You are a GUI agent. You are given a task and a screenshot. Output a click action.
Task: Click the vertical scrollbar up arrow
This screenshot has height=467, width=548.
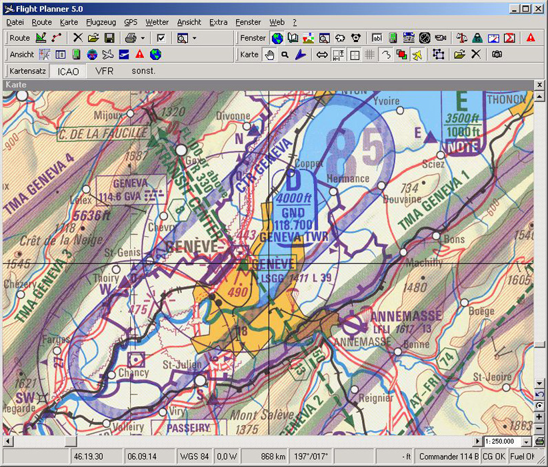coord(539,96)
